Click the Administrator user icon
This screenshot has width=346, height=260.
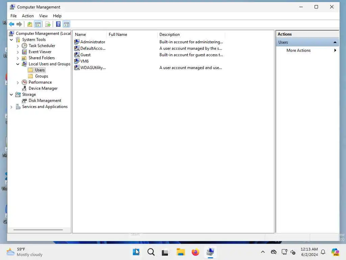77,42
